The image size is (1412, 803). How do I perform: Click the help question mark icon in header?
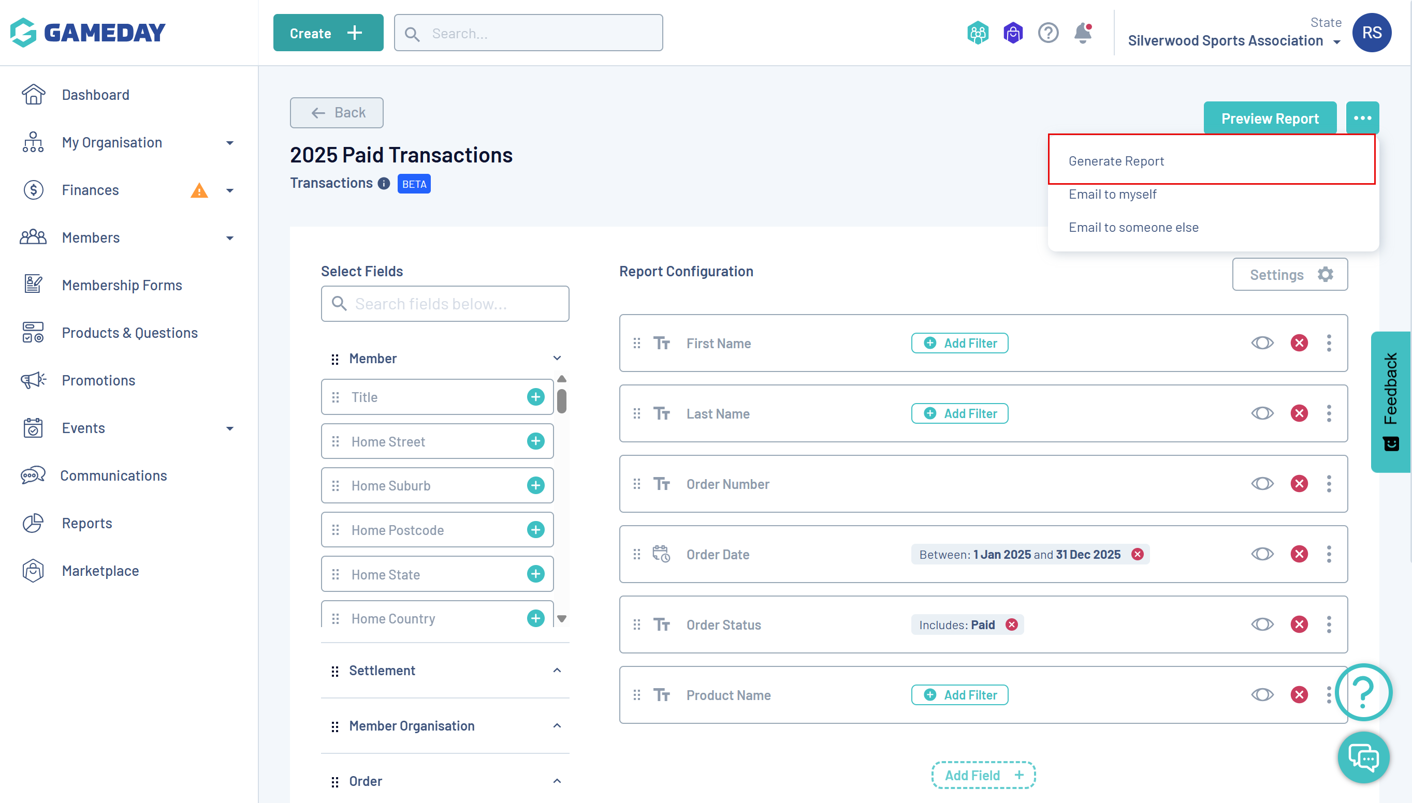(1048, 33)
